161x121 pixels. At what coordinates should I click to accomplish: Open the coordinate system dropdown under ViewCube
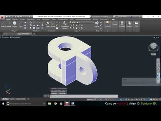(x=153, y=54)
